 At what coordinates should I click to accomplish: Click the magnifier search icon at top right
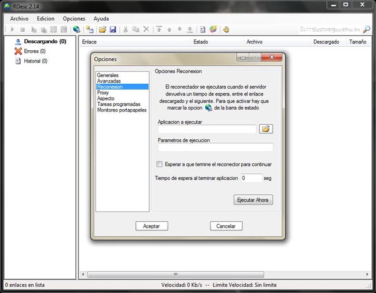click(x=366, y=29)
